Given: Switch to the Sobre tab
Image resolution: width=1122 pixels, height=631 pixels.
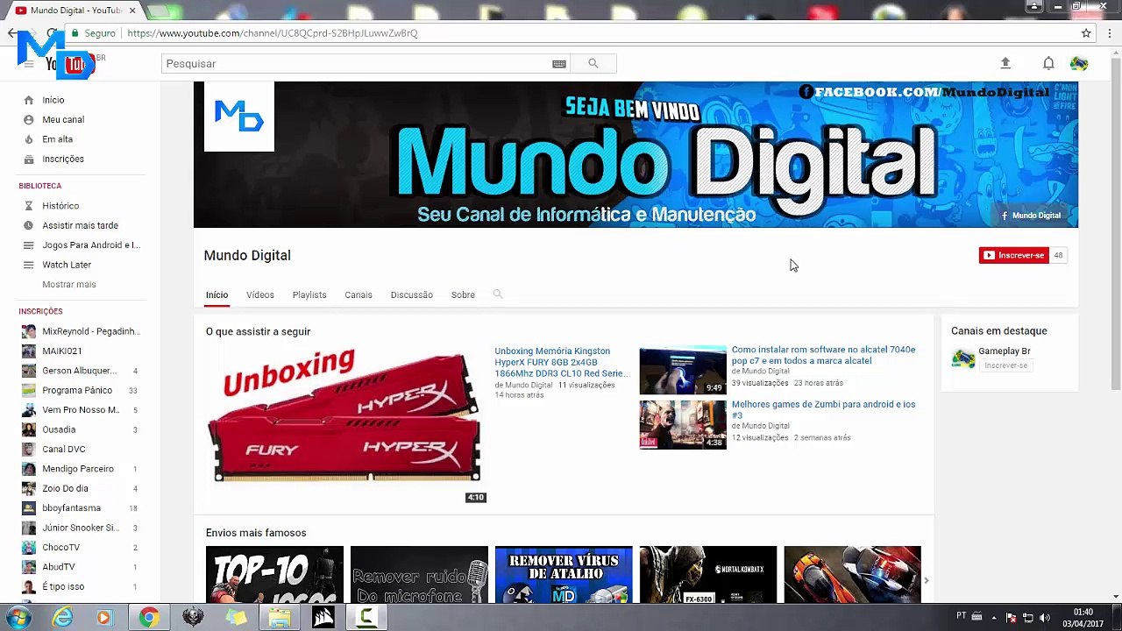Looking at the screenshot, I should click(x=463, y=294).
